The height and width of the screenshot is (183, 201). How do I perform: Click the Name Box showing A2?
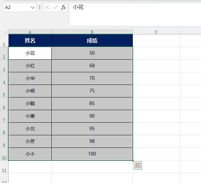tap(20, 7)
